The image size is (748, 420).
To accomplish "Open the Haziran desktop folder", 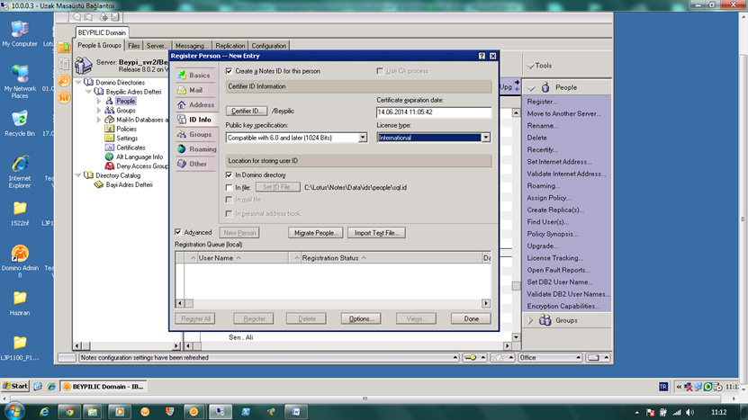I will click(20, 303).
